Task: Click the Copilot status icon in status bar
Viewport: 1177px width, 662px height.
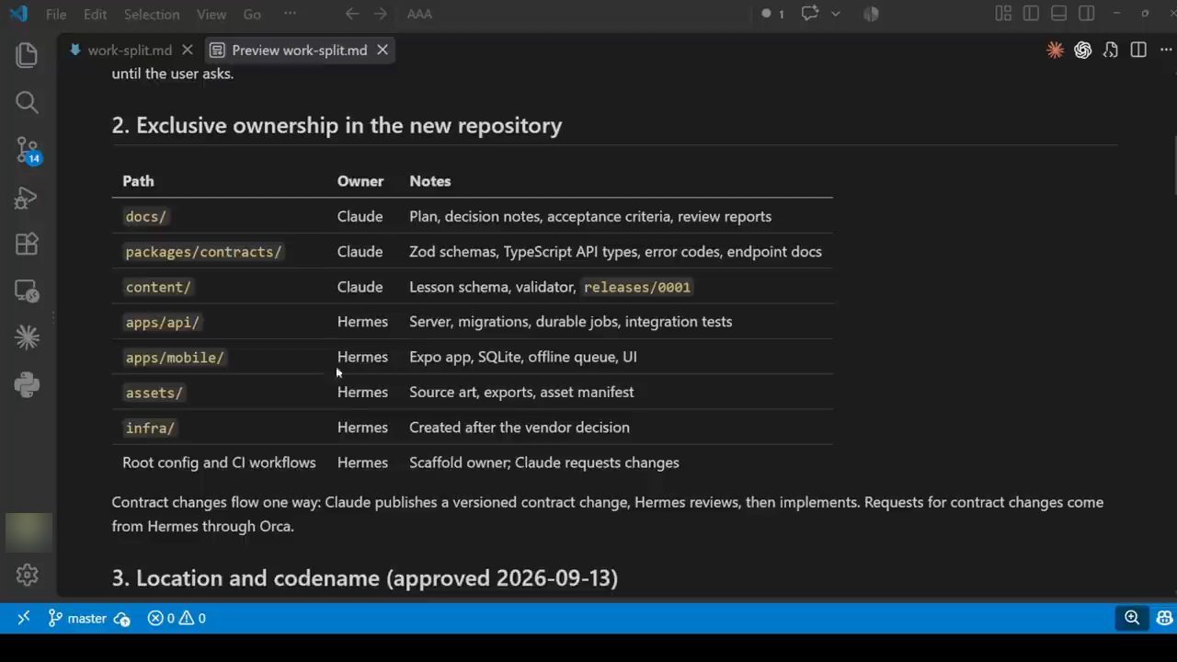Action: point(1164,618)
